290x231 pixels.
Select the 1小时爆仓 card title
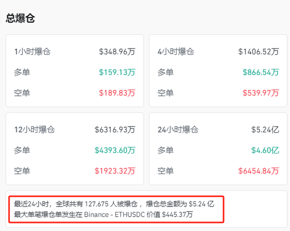pyautogui.click(x=32, y=51)
